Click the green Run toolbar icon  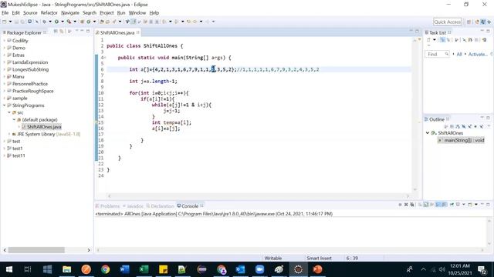pyautogui.click(x=56, y=22)
